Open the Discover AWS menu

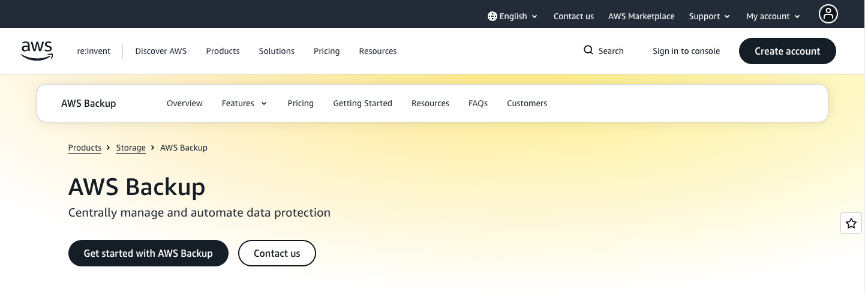point(161,51)
